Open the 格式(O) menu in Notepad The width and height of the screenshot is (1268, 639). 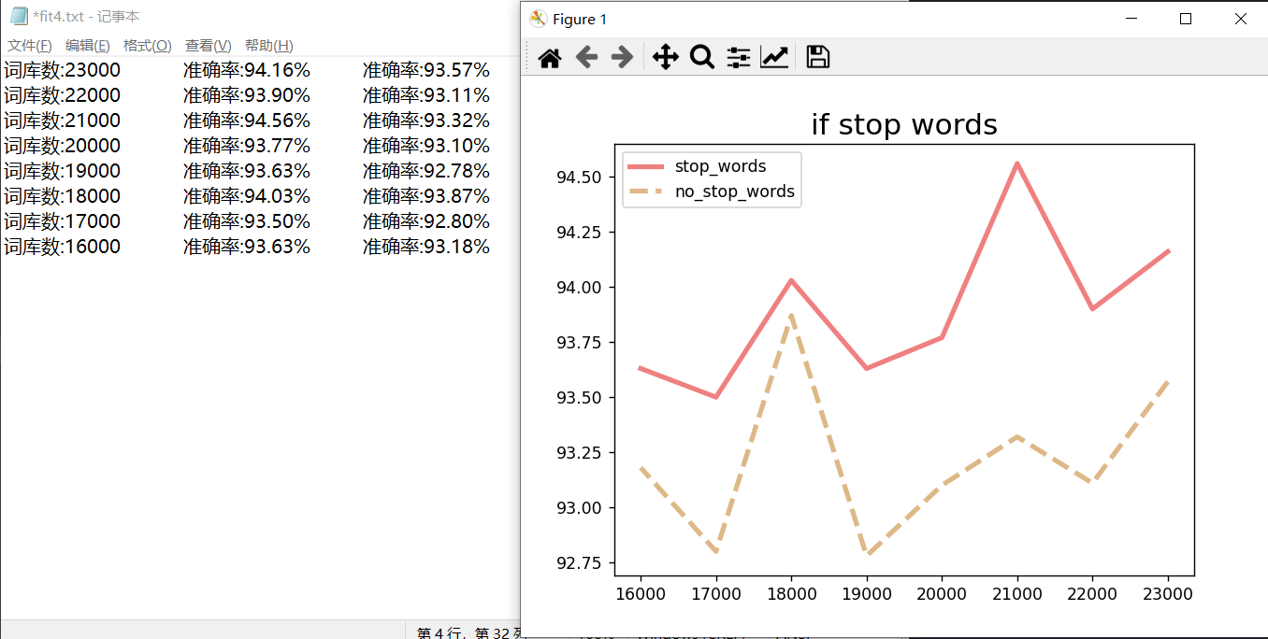(148, 46)
